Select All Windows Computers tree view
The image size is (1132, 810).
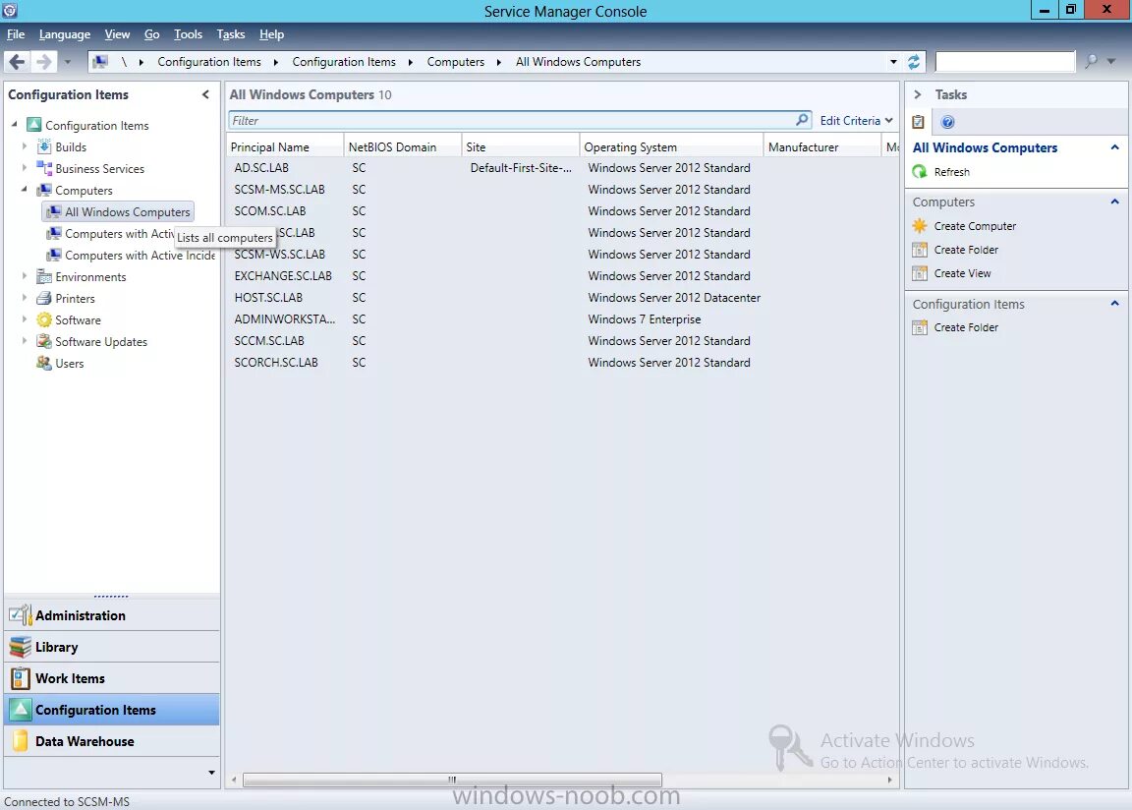[x=119, y=211]
